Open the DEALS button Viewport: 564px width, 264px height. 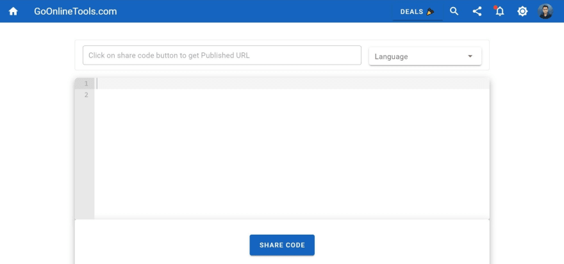(417, 12)
